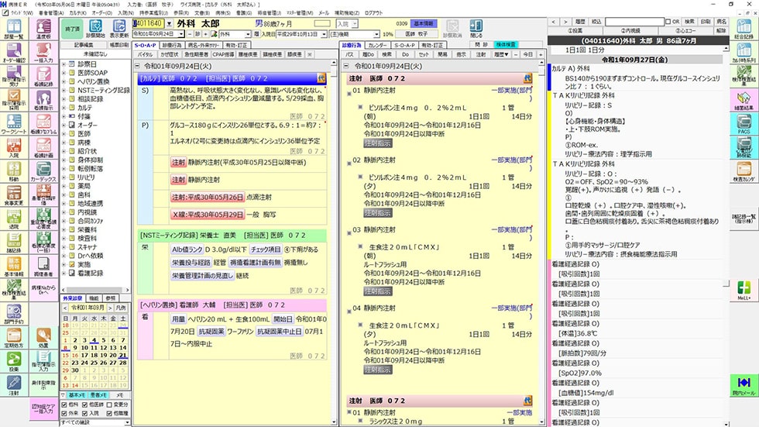The image size is (759, 427).
Task: Expand the リハビリ tree node
Action: (x=64, y=177)
